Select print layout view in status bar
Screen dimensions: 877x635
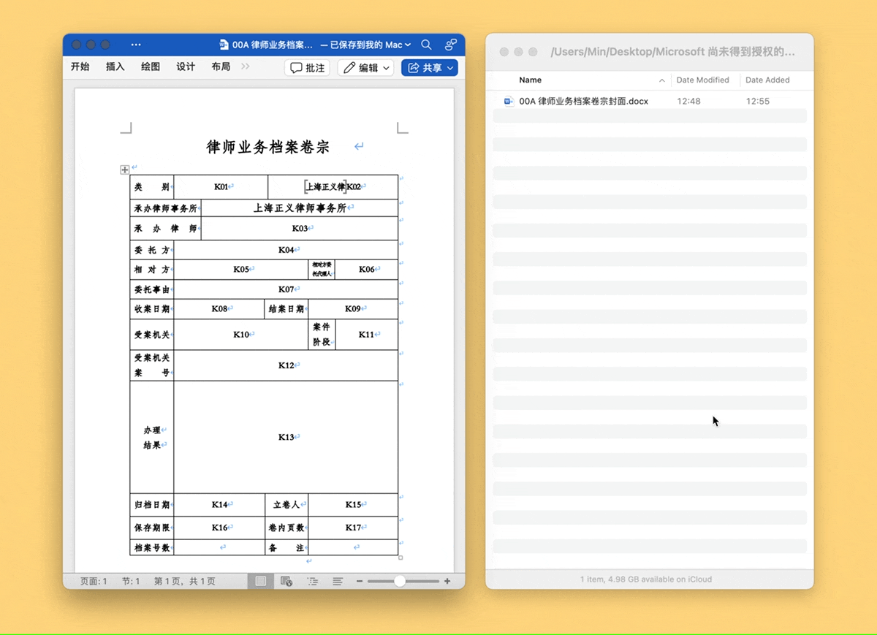tap(260, 581)
